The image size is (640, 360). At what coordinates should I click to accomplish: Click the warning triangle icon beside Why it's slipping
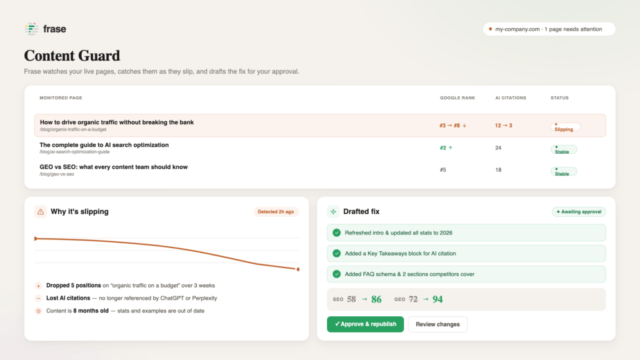pos(41,211)
